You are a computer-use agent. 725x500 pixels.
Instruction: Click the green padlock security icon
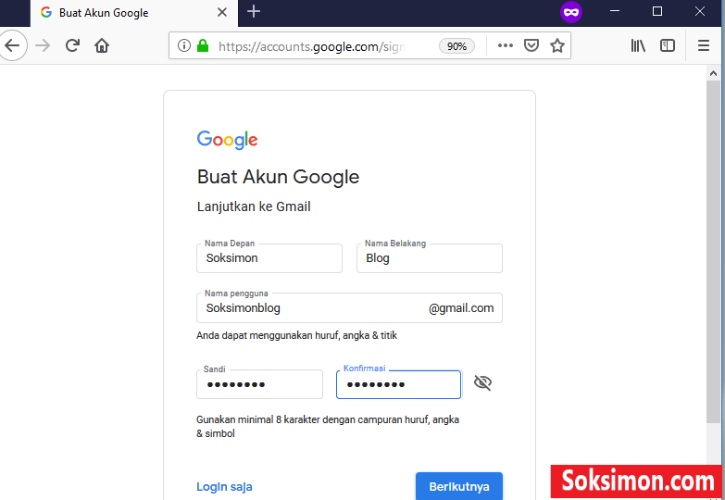pyautogui.click(x=203, y=45)
